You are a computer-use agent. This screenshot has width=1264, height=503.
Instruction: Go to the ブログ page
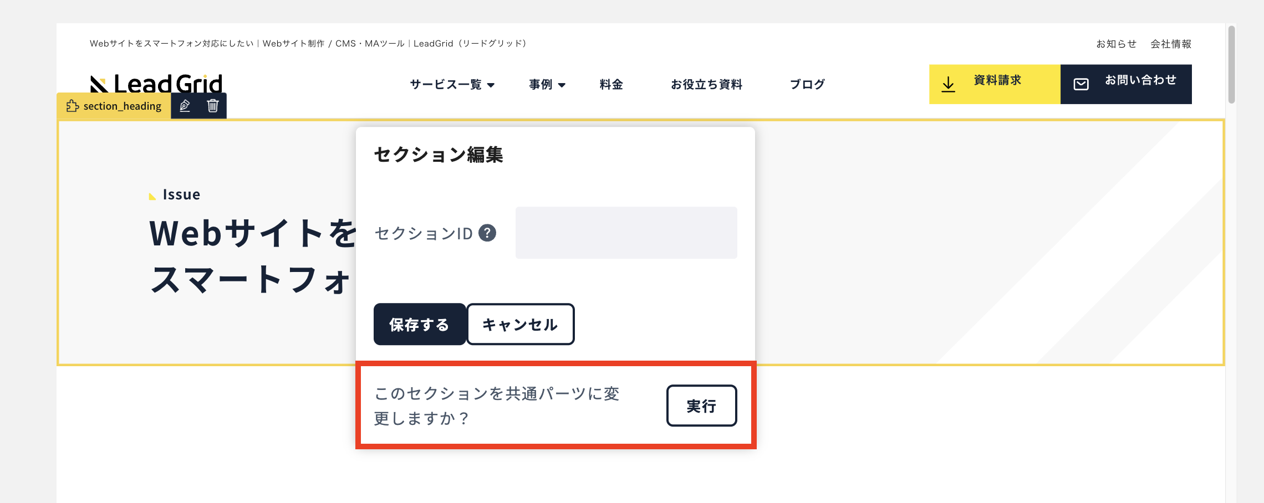point(807,84)
